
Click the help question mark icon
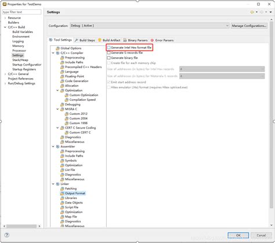click(7, 235)
